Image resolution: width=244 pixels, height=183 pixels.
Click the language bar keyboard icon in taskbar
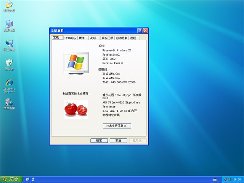click(215, 179)
